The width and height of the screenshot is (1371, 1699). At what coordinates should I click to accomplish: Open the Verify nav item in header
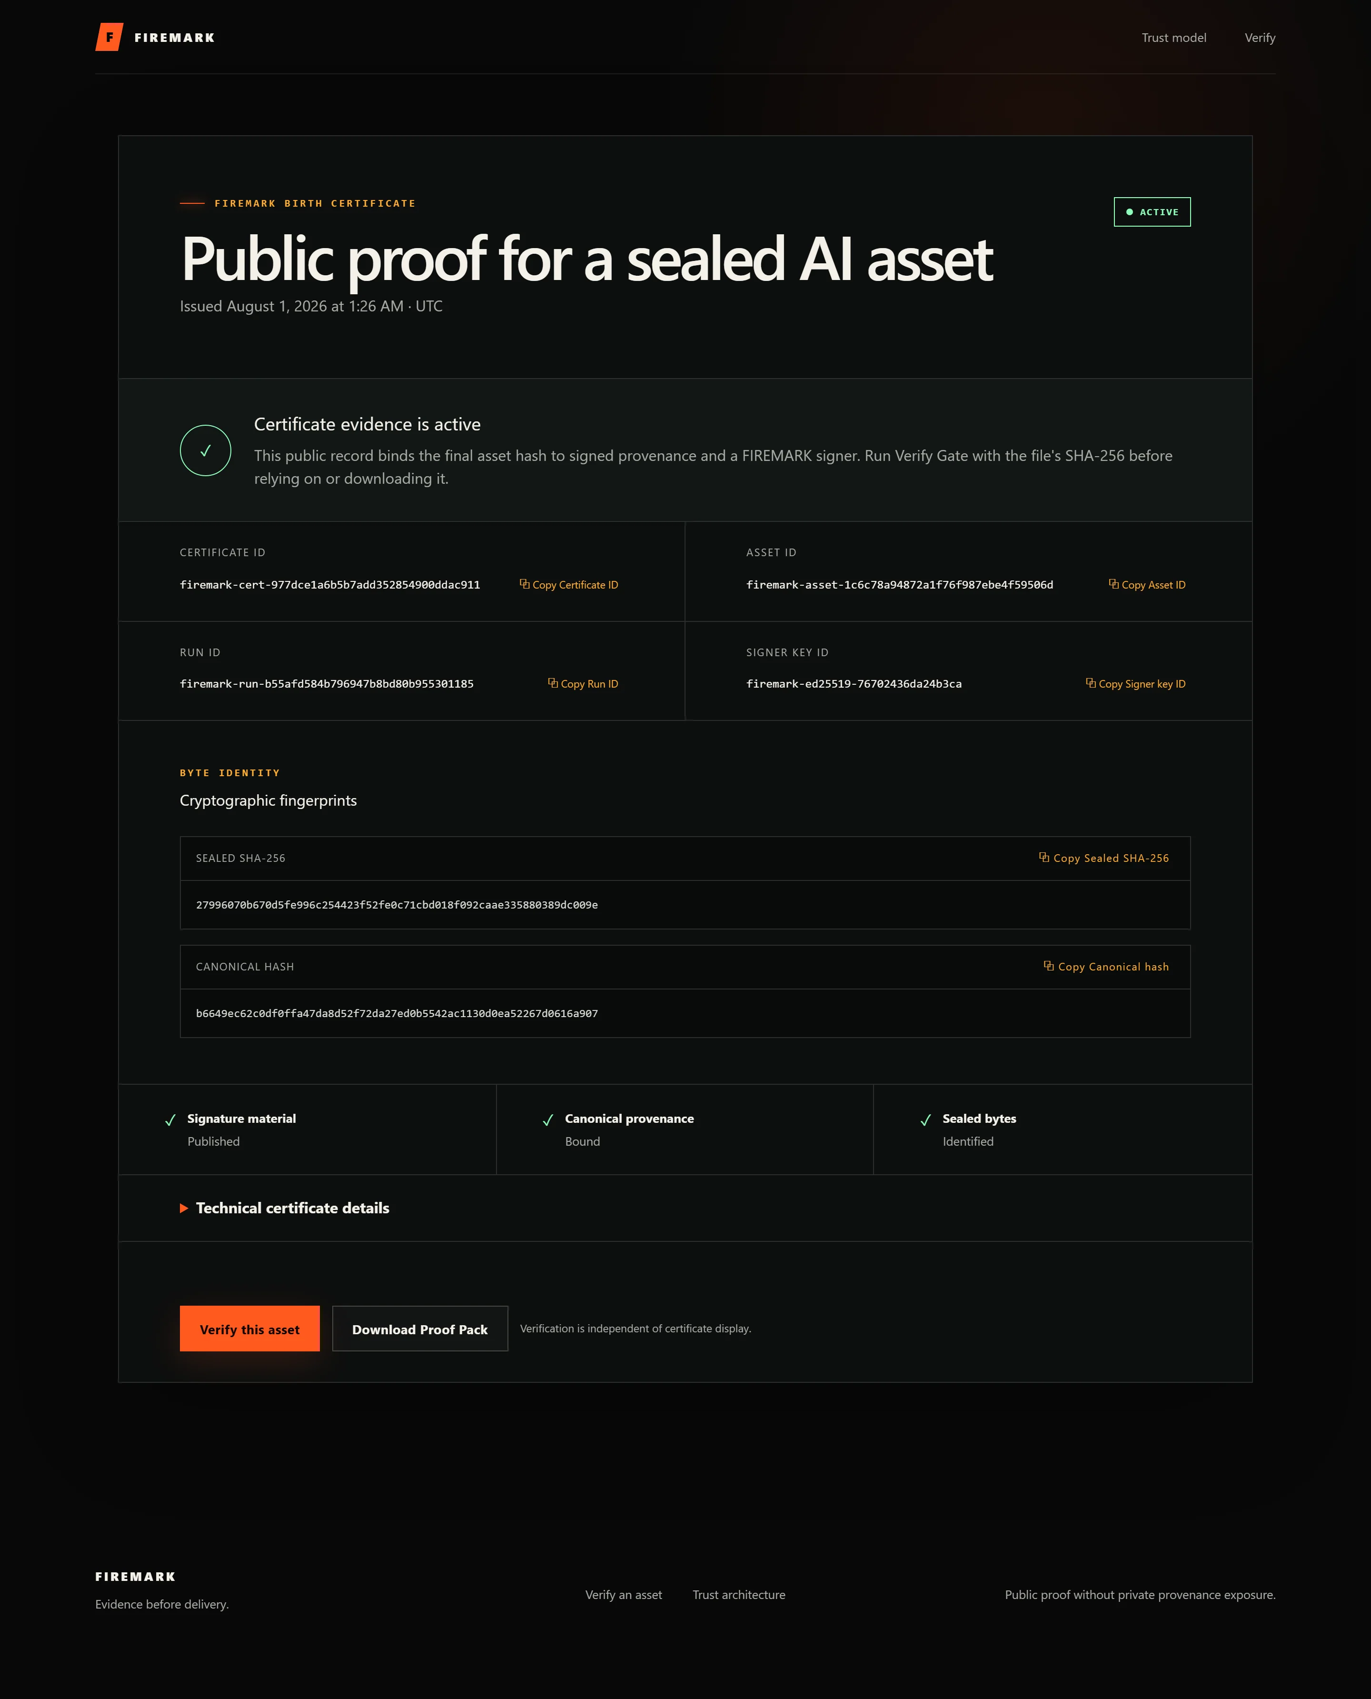(x=1260, y=38)
